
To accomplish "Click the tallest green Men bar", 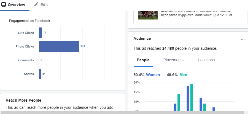I will [x=192, y=98].
